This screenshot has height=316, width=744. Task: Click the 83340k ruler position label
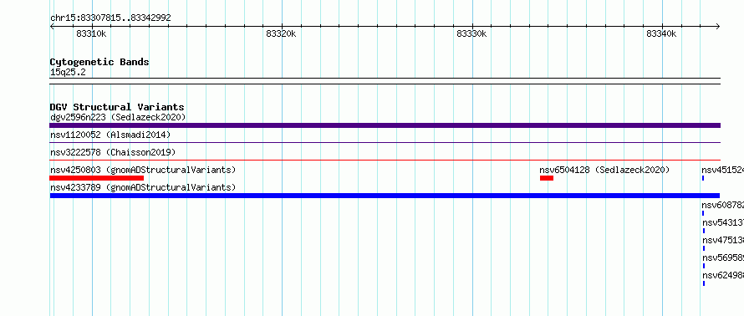pos(661,33)
